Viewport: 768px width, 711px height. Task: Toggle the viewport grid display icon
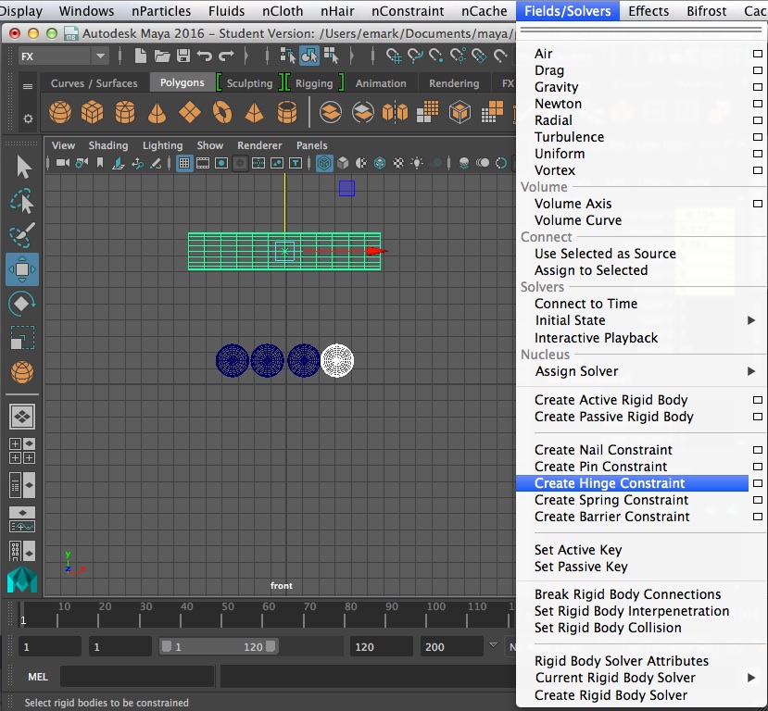click(184, 164)
